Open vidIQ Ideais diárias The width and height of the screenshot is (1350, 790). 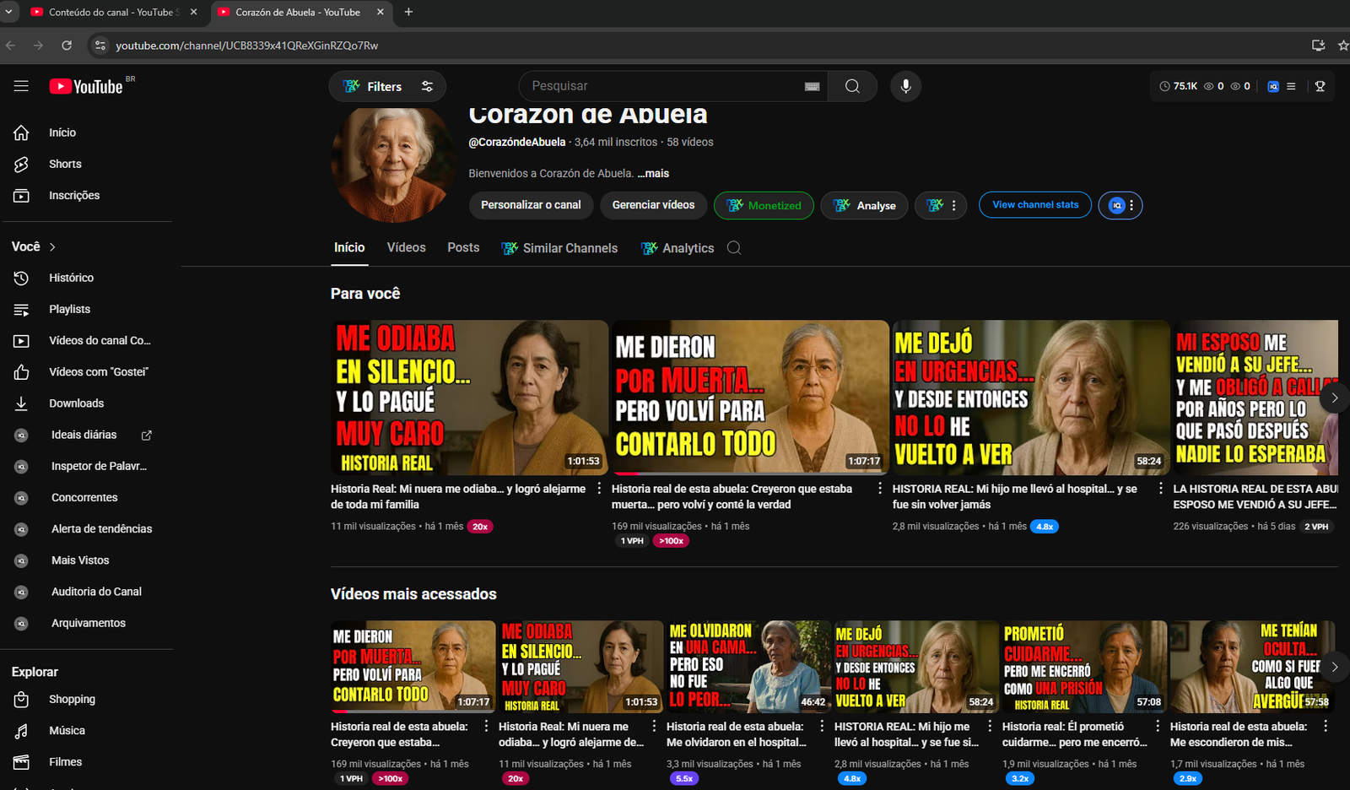point(84,435)
